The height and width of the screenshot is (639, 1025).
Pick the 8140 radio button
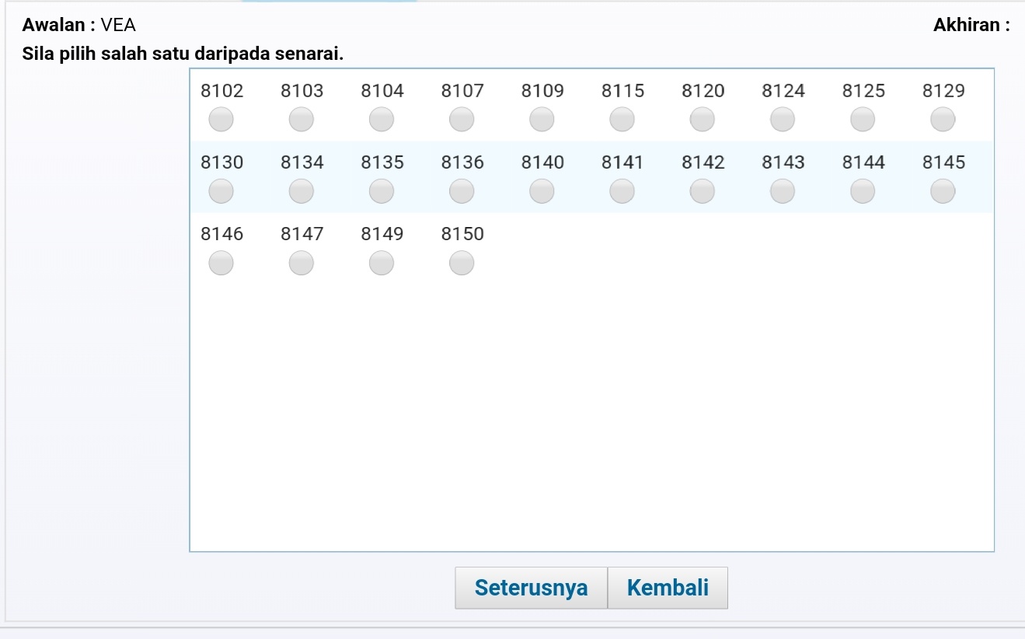point(542,190)
